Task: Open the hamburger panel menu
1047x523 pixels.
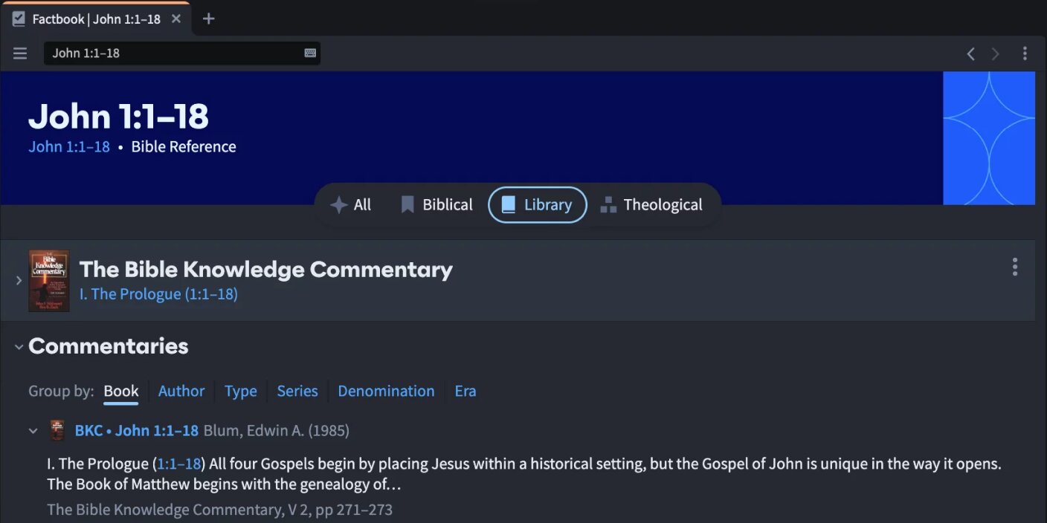Action: tap(20, 53)
